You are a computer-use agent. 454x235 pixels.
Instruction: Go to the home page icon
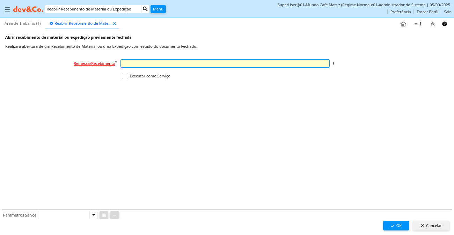click(x=403, y=24)
